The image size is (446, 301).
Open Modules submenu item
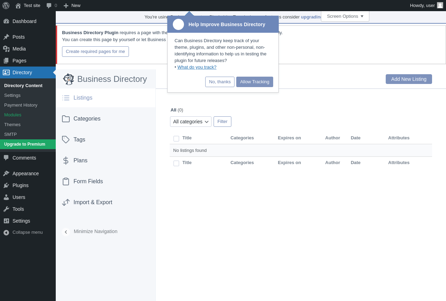(x=13, y=115)
